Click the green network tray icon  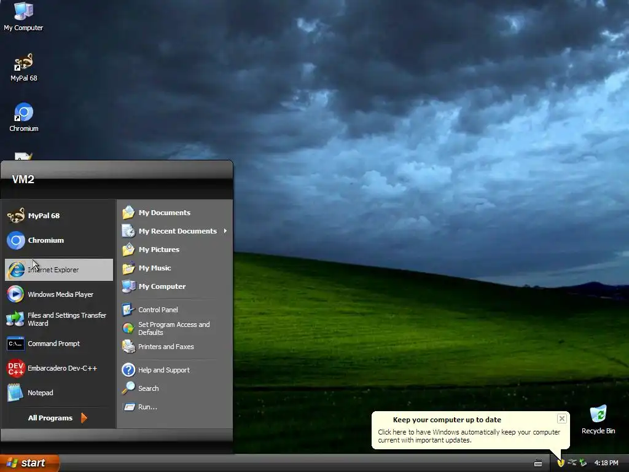click(x=583, y=463)
